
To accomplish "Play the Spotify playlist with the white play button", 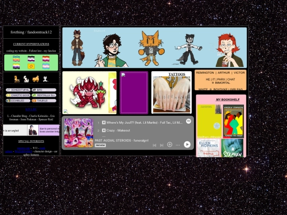I will (x=187, y=144).
